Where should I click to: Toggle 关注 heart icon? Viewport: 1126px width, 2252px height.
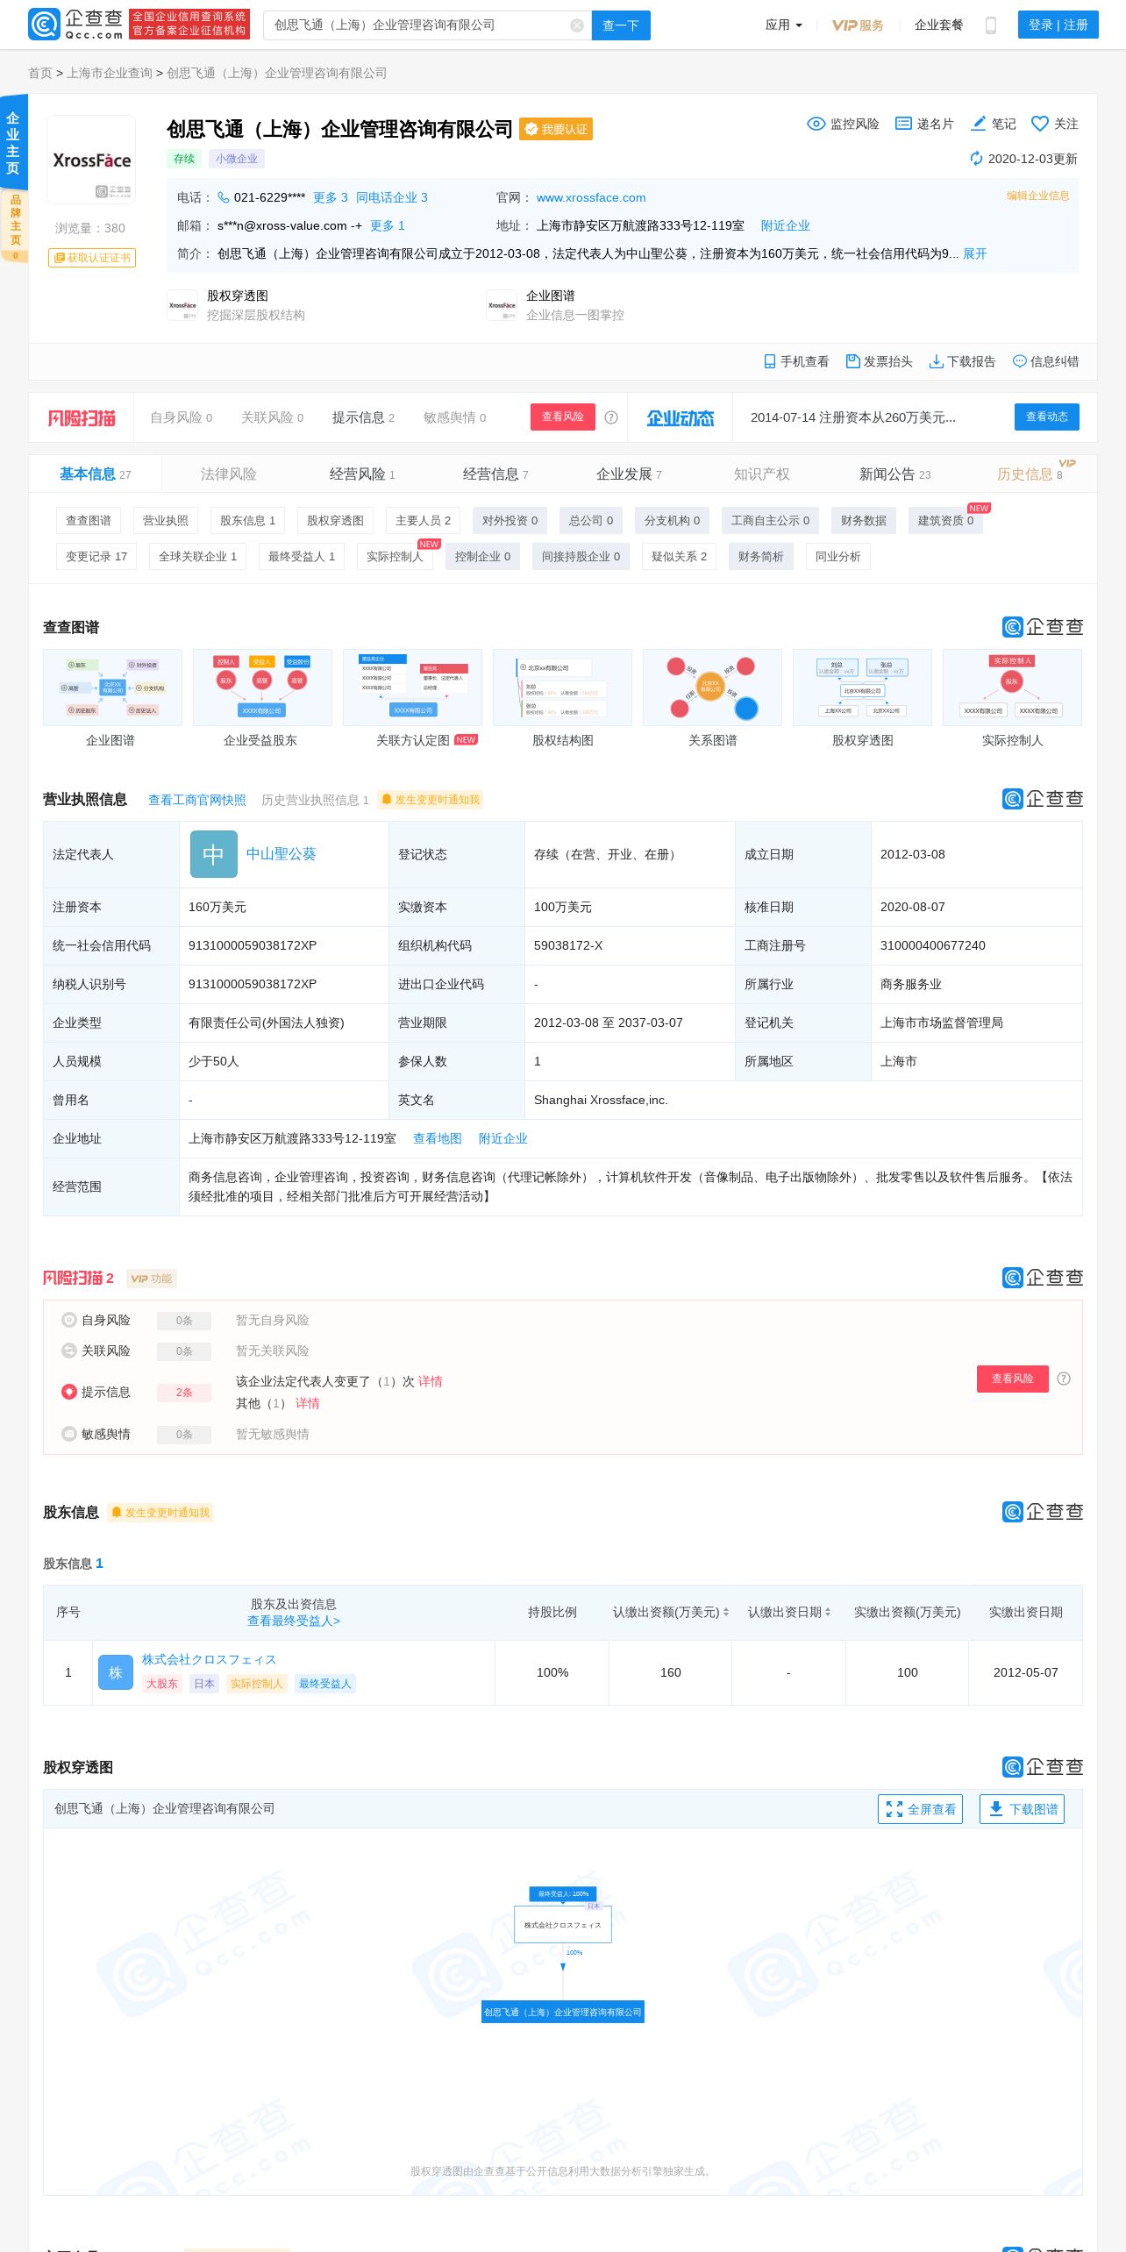[x=1040, y=124]
